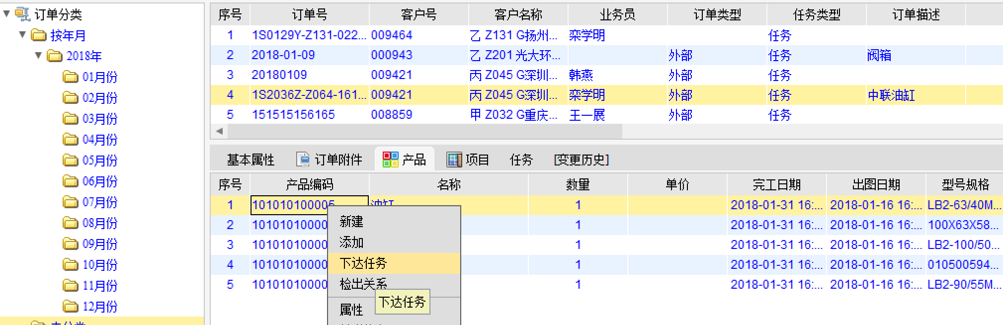
Task: Sort orders by 客户号 column header
Action: pos(418,15)
